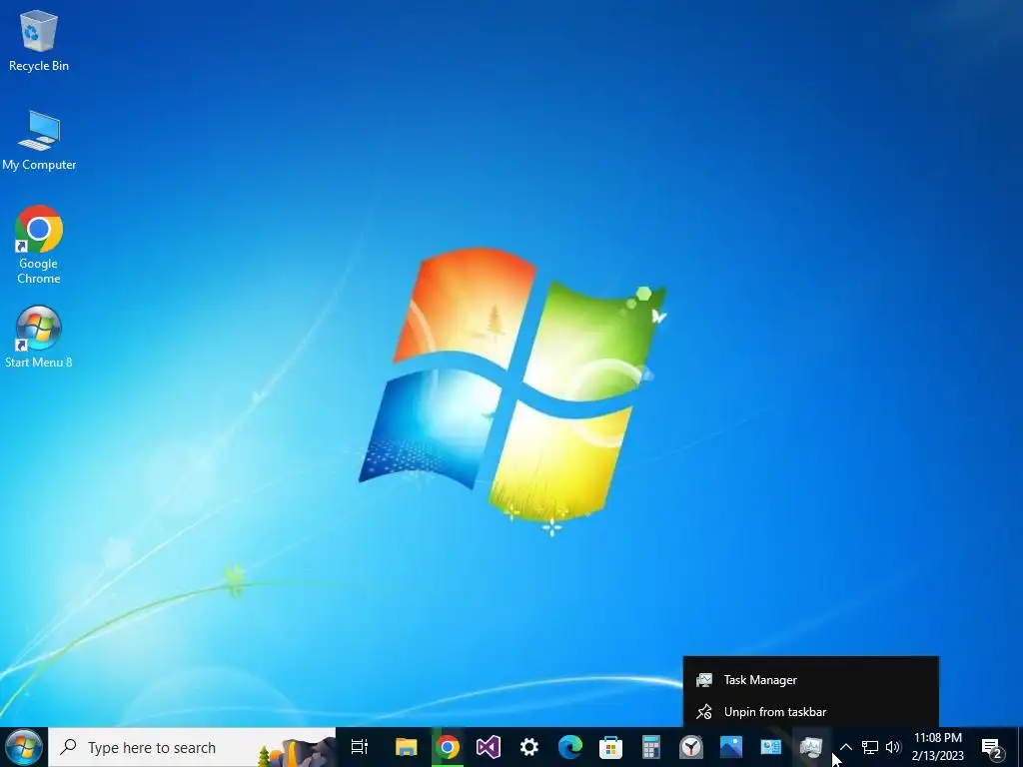Open Settings gear on the taskbar
Screen dimensions: 1023x767
click(529, 747)
